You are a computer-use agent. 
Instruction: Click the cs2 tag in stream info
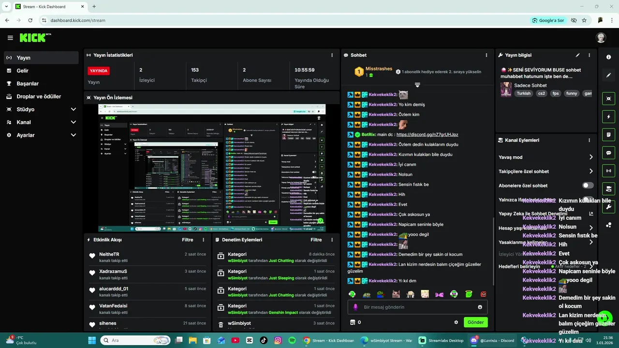click(541, 93)
